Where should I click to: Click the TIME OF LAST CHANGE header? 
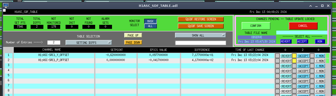pyautogui.click(x=250, y=50)
